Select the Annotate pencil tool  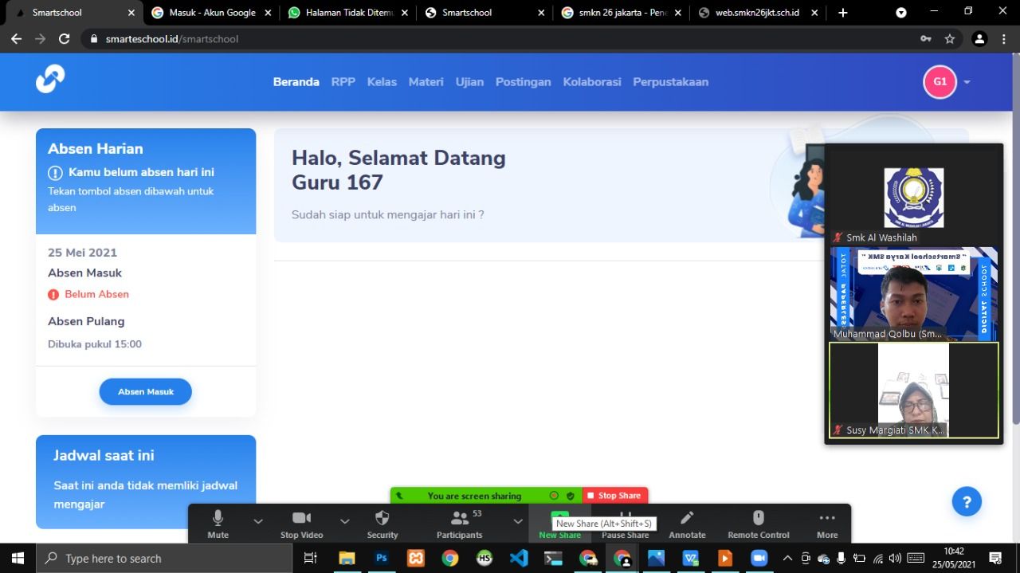tap(687, 518)
